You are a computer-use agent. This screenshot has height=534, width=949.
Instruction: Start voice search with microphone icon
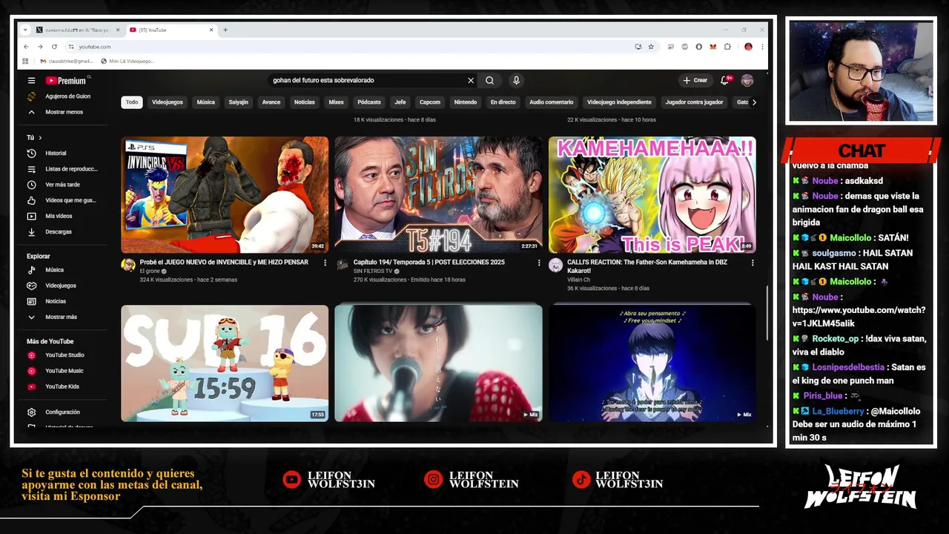pyautogui.click(x=516, y=80)
